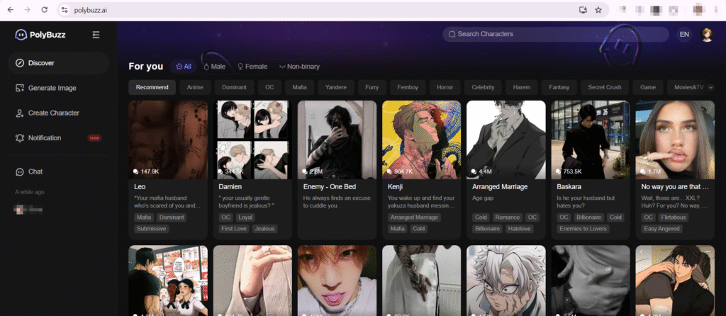Select the Femboy category tab

point(408,87)
